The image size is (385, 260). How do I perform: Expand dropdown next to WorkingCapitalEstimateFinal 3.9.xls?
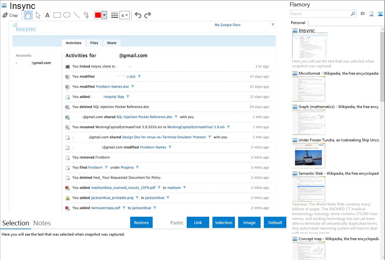point(228,127)
